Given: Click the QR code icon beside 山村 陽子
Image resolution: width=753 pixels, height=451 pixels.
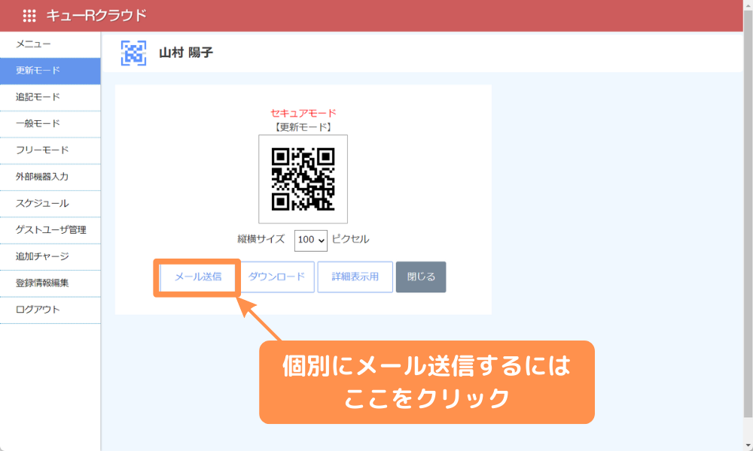Looking at the screenshot, I should (x=133, y=53).
